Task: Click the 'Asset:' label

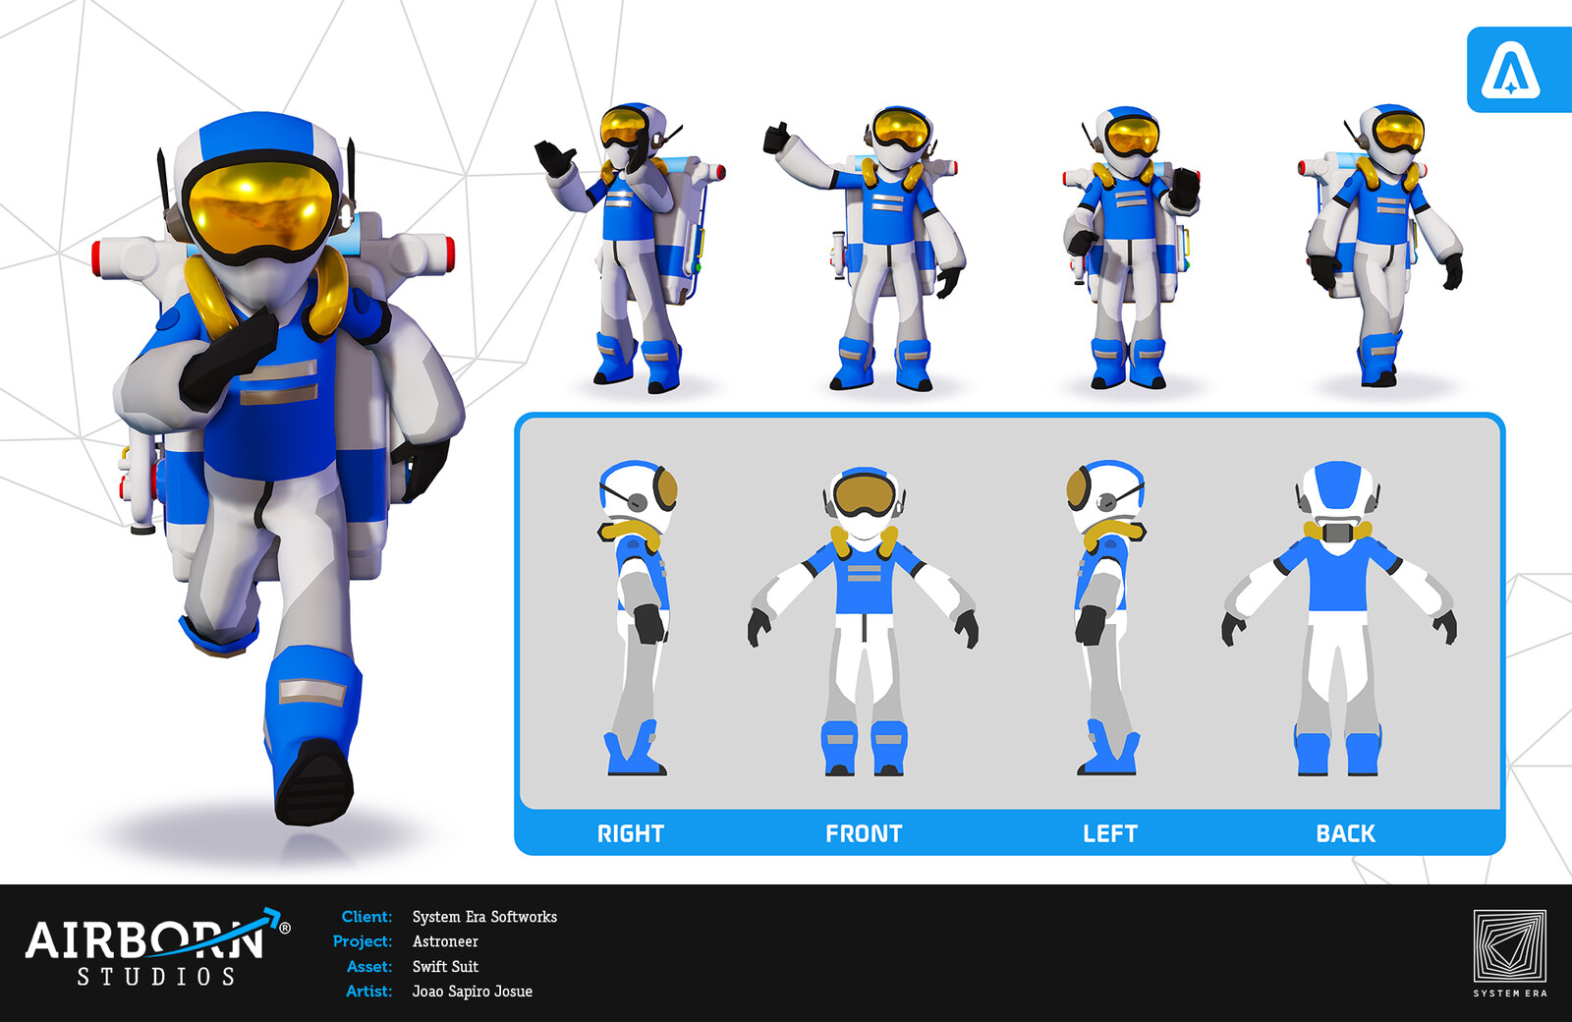Action: 369,967
